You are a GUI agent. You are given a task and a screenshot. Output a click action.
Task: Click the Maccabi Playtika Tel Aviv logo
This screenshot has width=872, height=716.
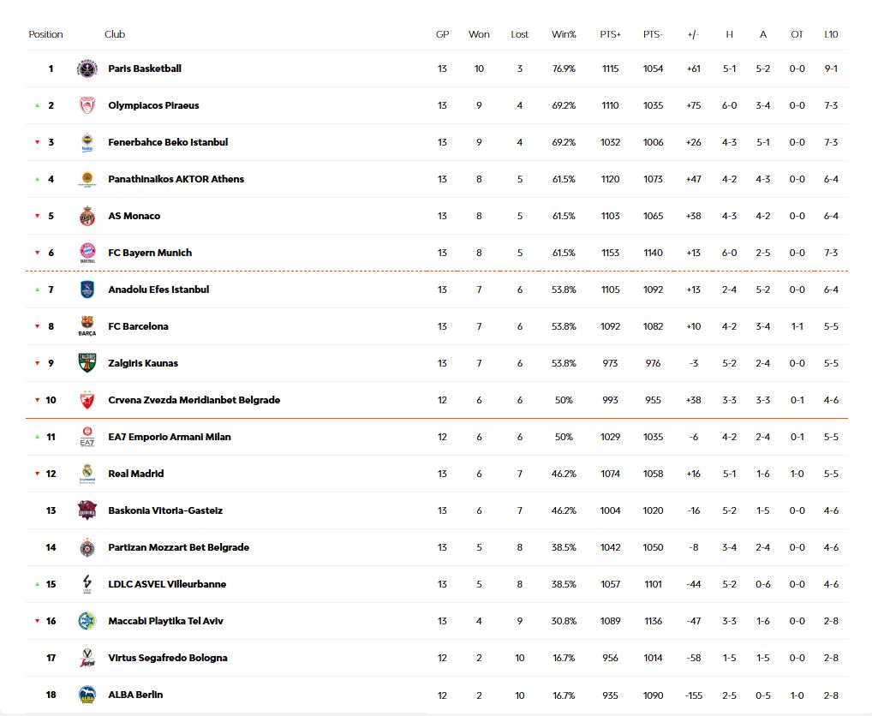click(x=87, y=621)
